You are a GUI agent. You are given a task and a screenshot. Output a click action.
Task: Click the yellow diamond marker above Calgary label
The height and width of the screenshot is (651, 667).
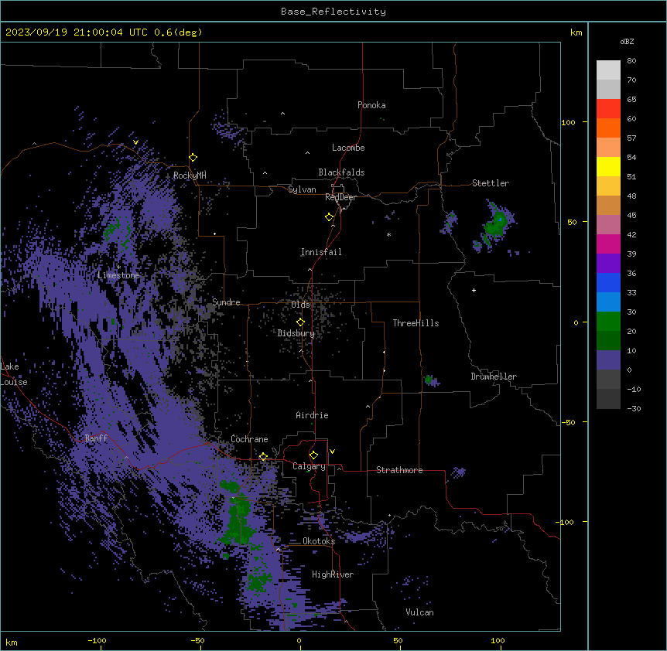pos(313,455)
